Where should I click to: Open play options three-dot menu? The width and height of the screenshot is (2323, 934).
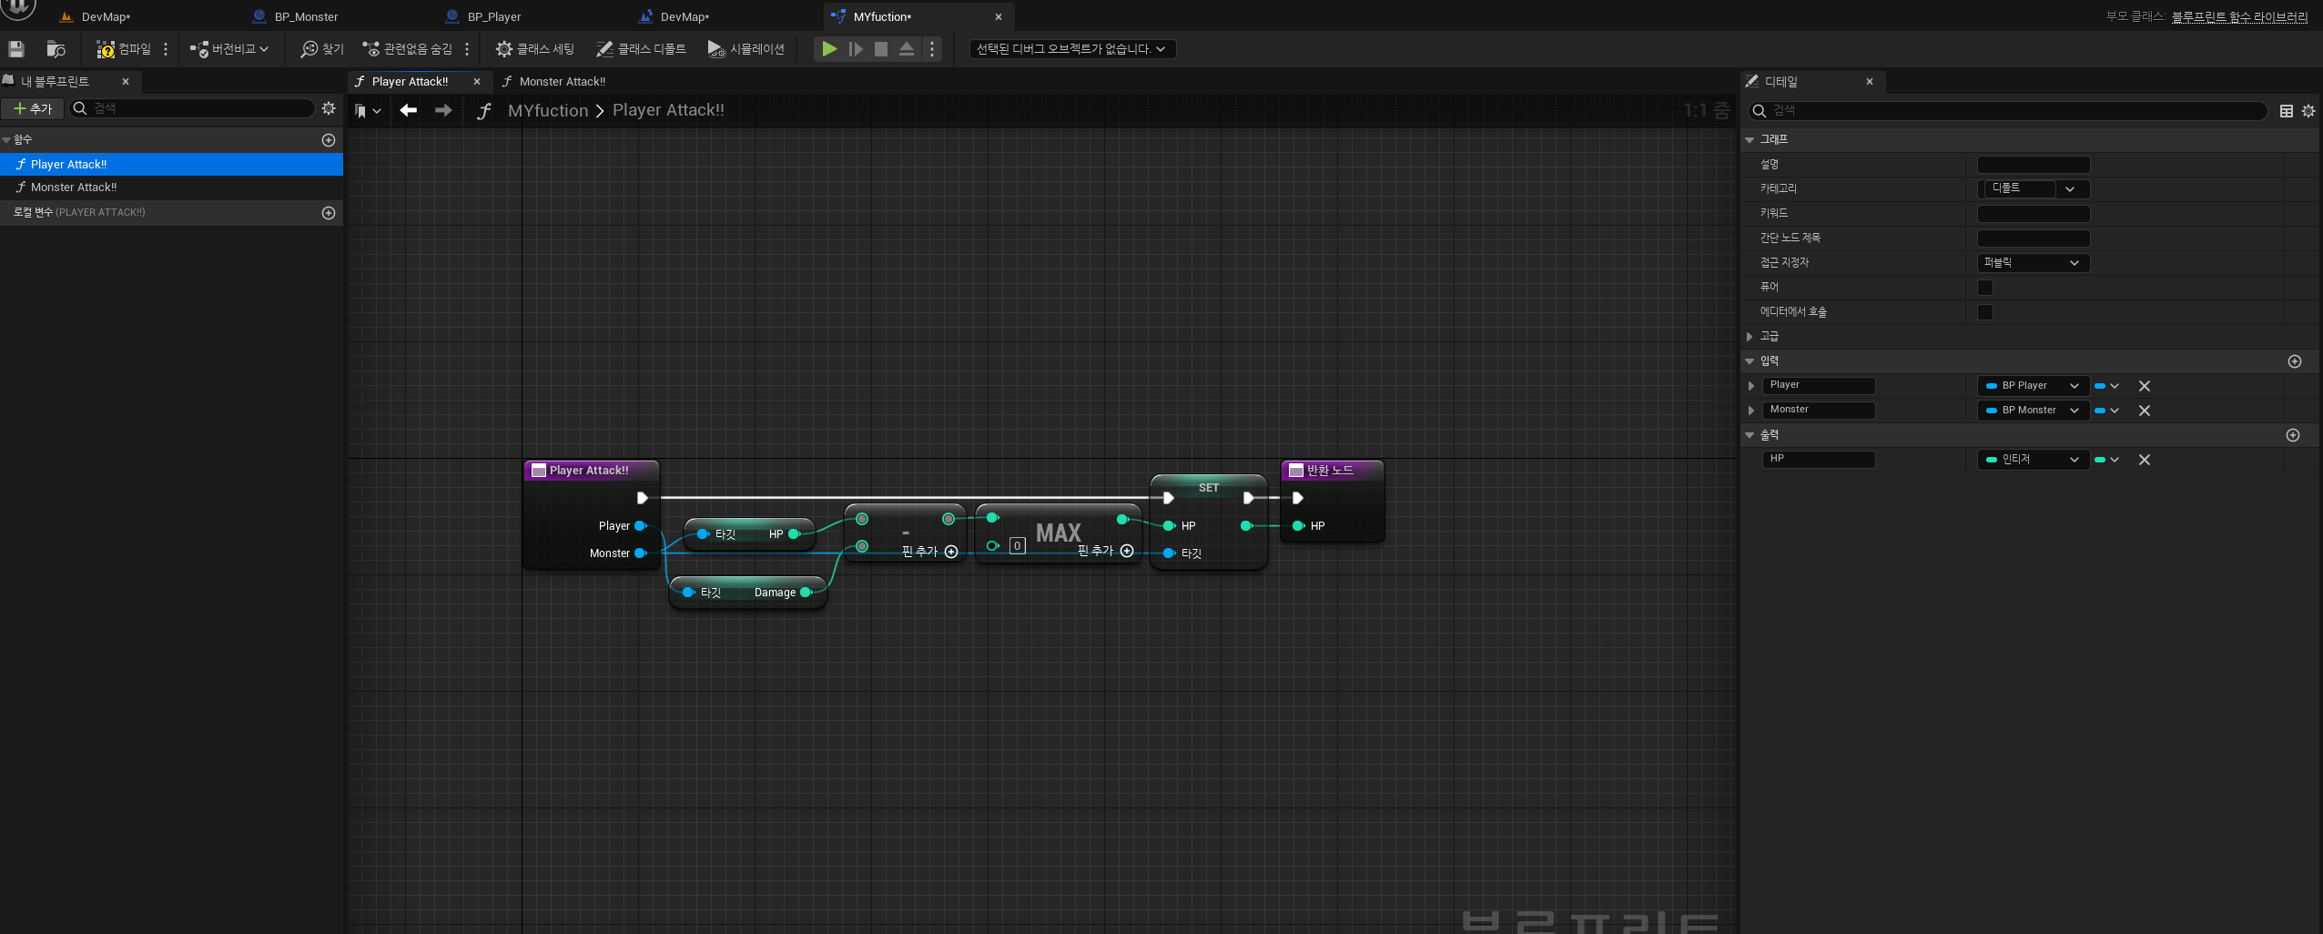pyautogui.click(x=932, y=49)
